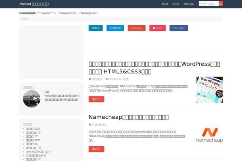
Task: Open the Links page in header
Action: [176, 4]
